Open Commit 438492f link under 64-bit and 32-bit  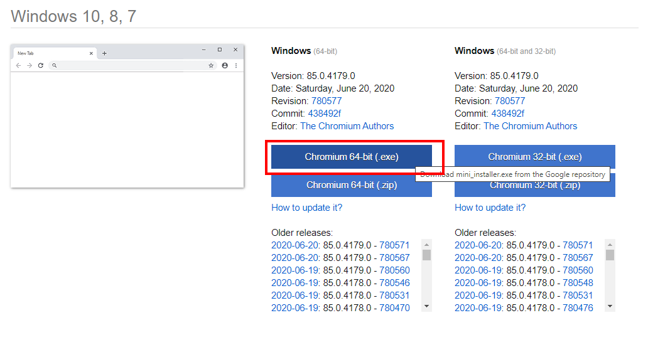(x=507, y=114)
